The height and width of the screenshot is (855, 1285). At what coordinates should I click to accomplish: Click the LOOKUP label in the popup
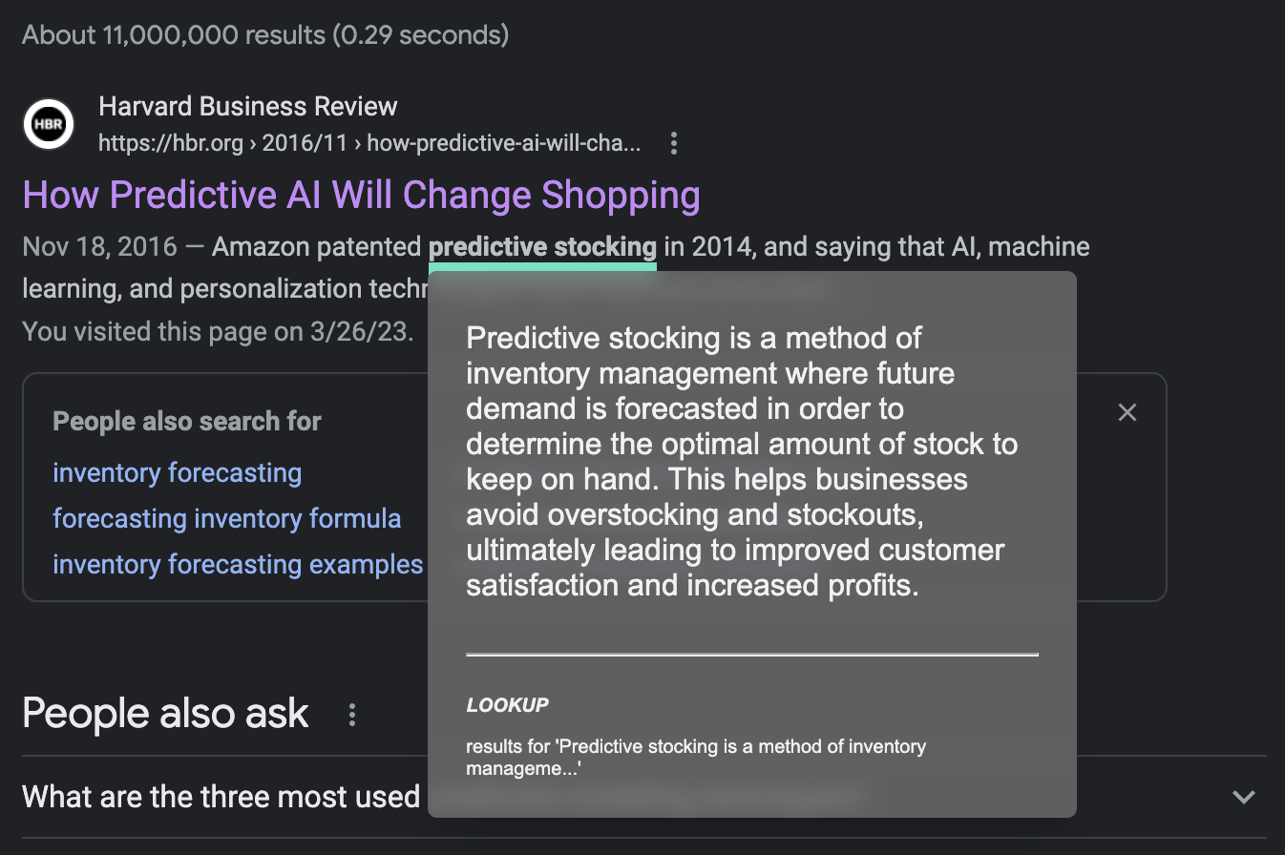tap(507, 706)
